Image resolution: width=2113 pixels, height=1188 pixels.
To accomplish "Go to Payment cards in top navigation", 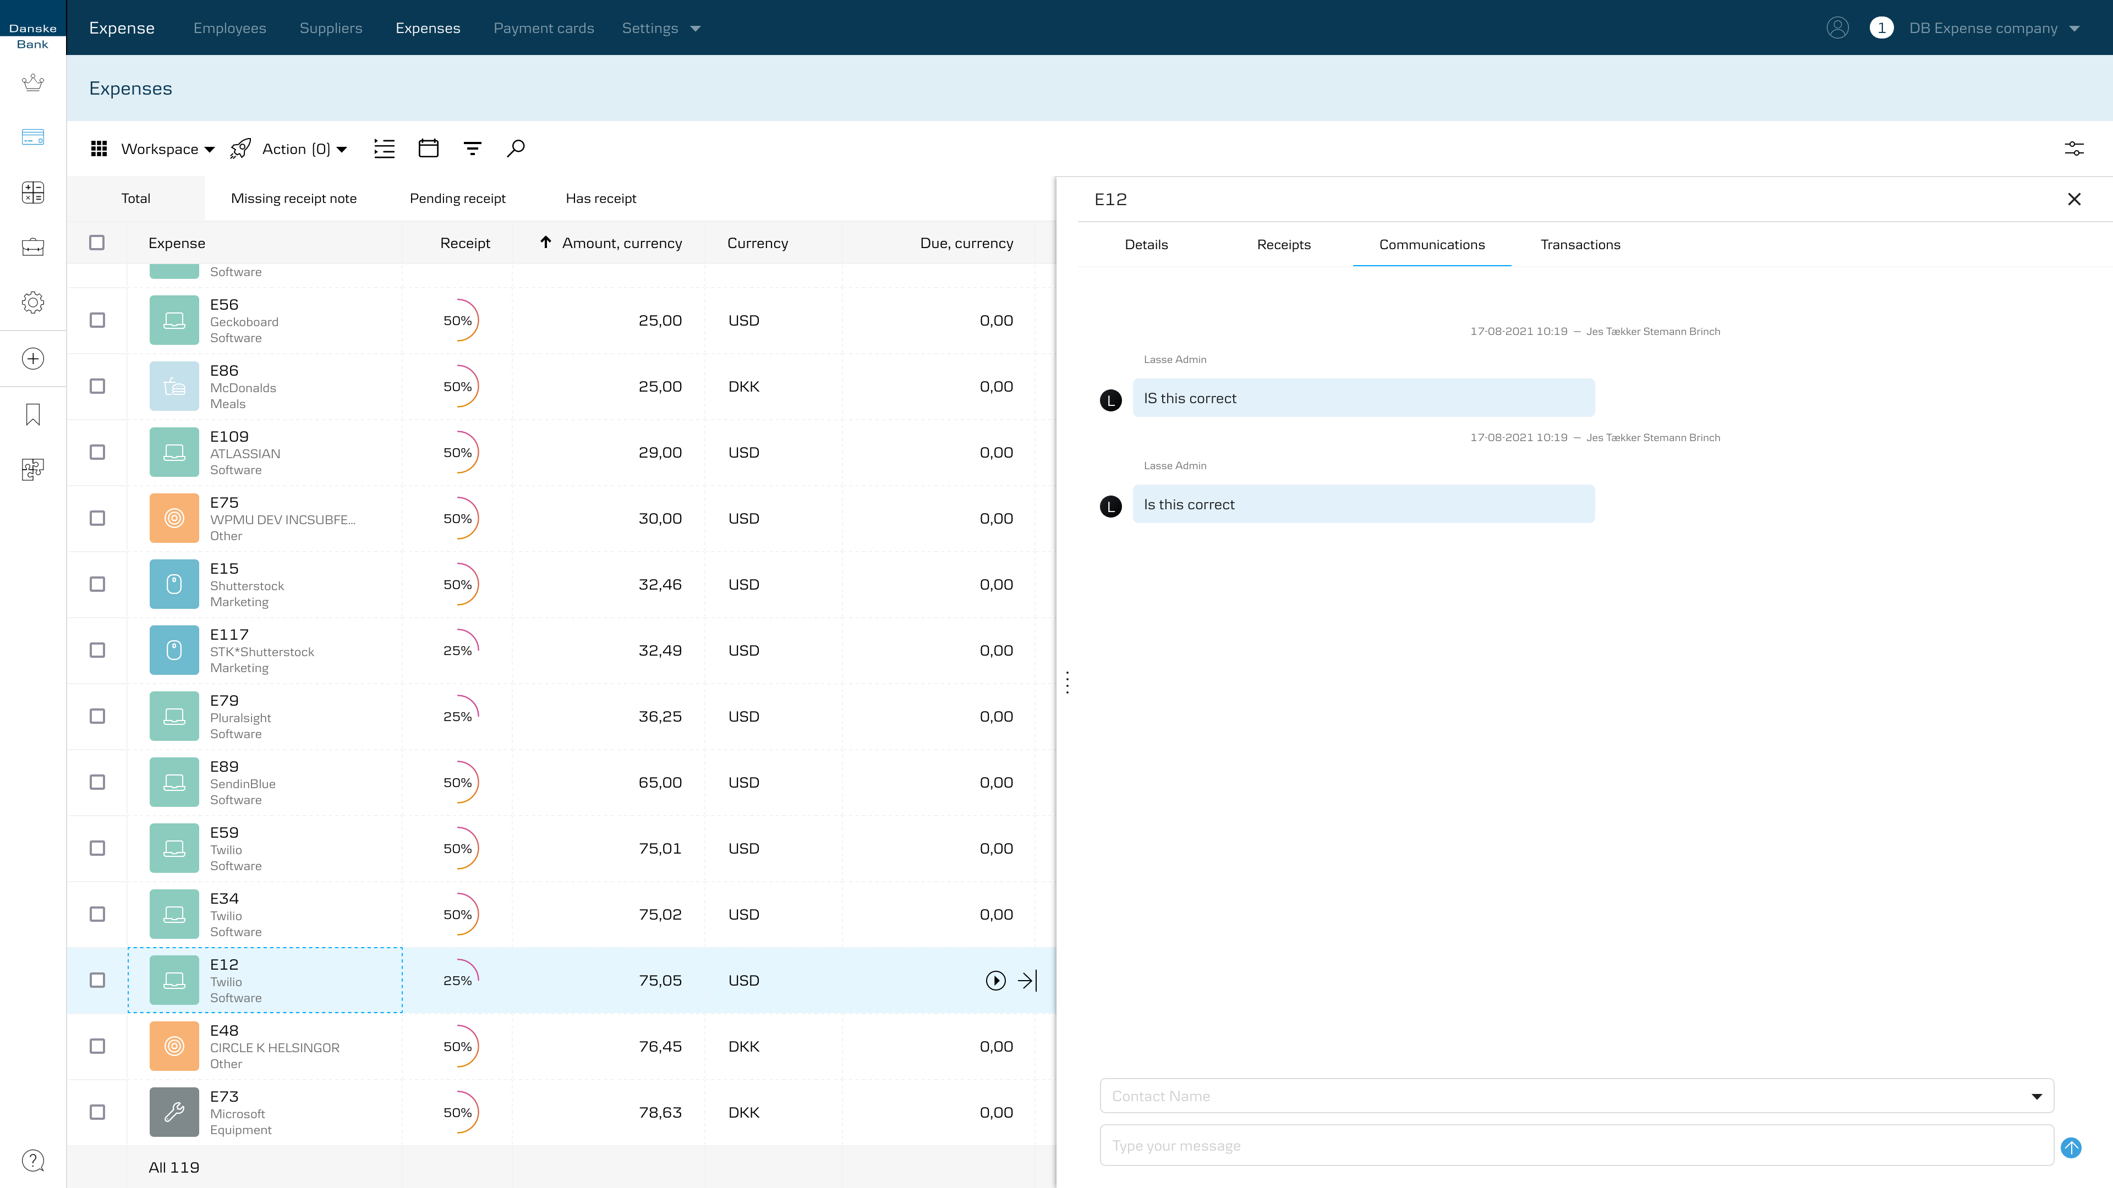I will point(544,28).
